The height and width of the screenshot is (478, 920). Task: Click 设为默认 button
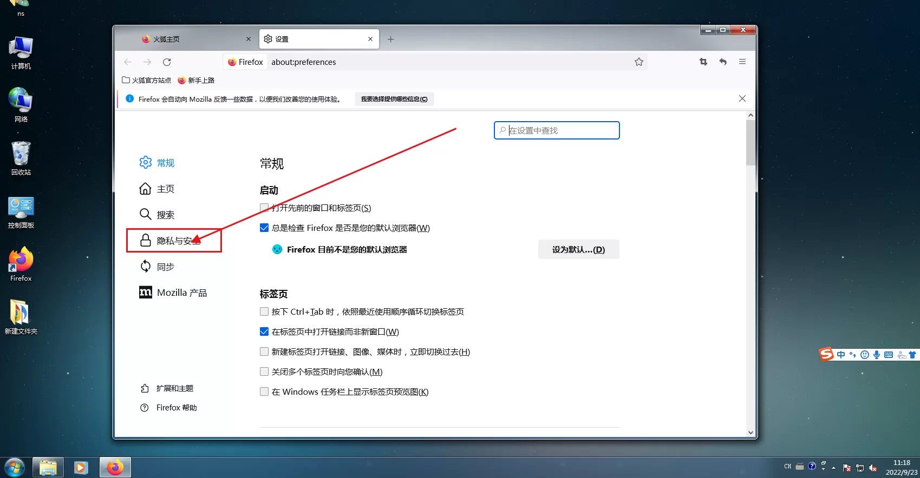tap(578, 249)
